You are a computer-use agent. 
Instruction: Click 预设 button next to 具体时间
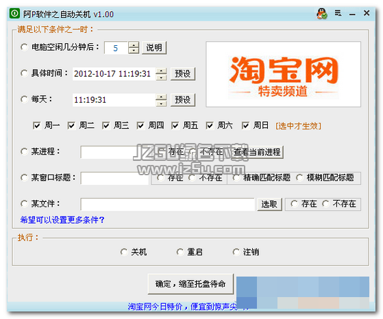[183, 74]
